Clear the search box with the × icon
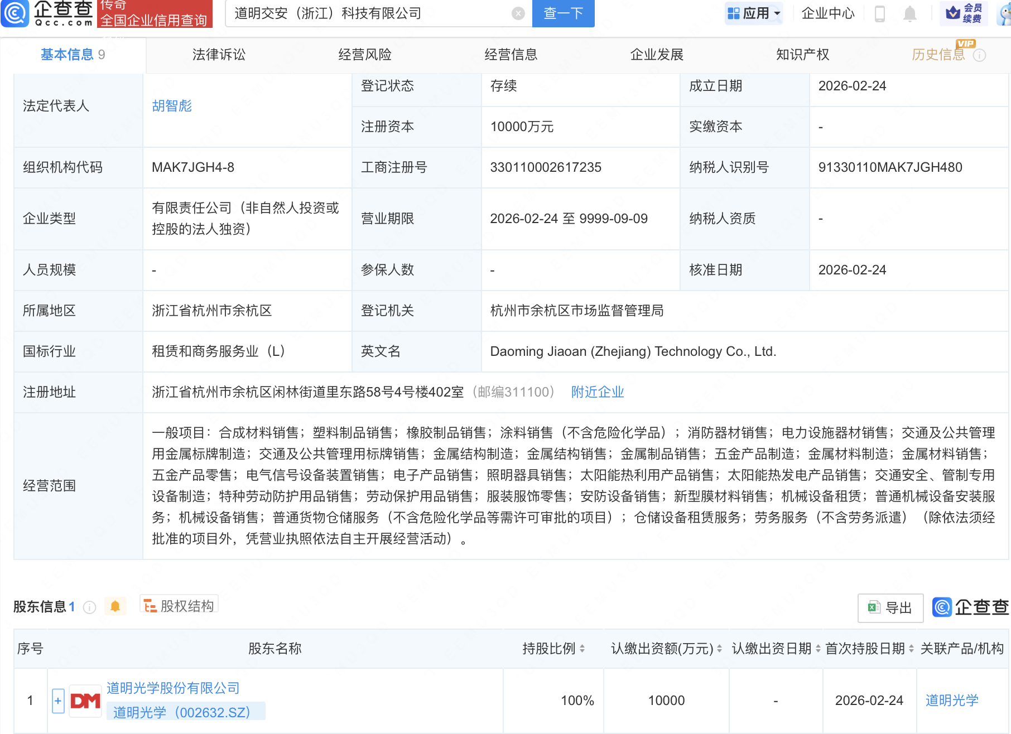This screenshot has width=1011, height=734. (517, 14)
